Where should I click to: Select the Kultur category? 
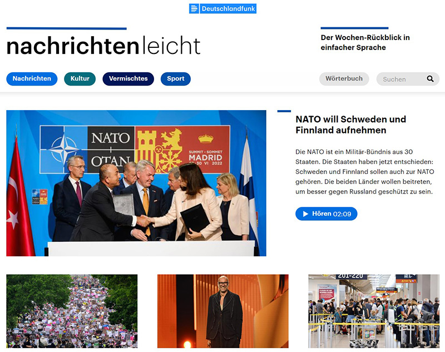coord(80,79)
